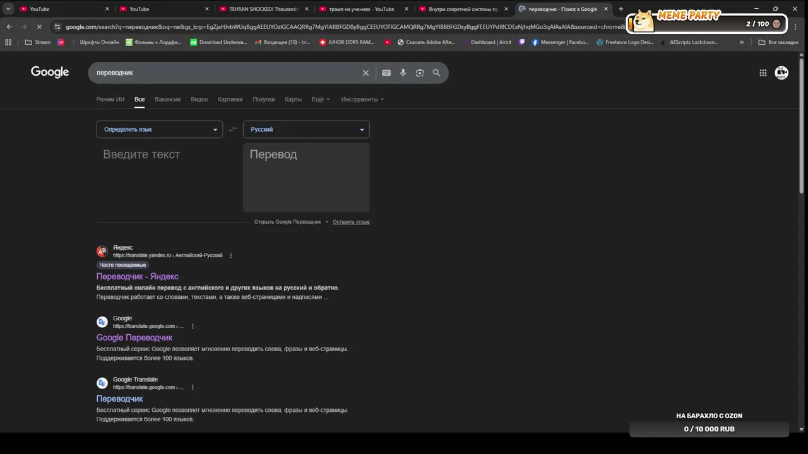Select the Покупки search tab
808x454 pixels.
tap(264, 99)
